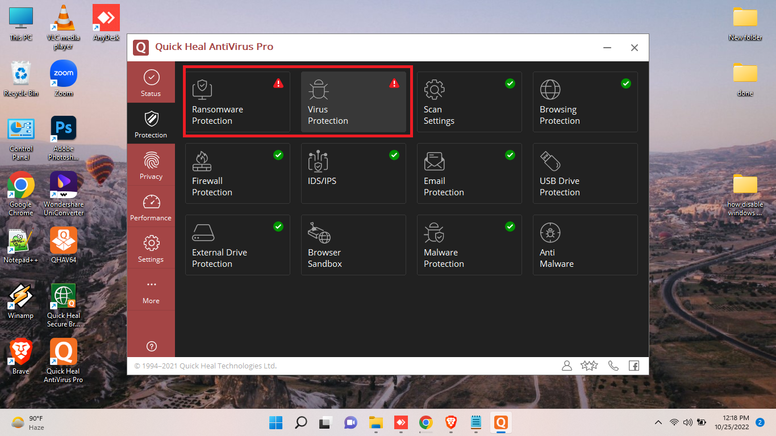Select the 'done' desktop folder

point(745,79)
